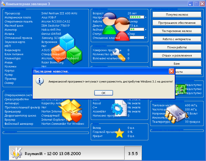Click the Дефрагментатор диска label
Image resolution: width=206 pixels, height=161 pixels.
click(20, 116)
